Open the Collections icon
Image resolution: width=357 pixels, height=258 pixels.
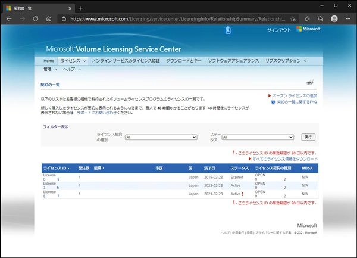tap(321, 19)
